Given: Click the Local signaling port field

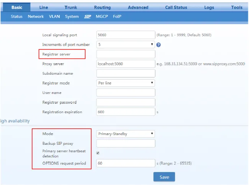Looking at the screenshot, I should [x=126, y=35].
